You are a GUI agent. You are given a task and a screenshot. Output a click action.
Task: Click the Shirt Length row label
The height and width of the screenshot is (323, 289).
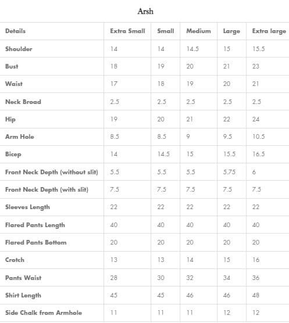point(23,295)
